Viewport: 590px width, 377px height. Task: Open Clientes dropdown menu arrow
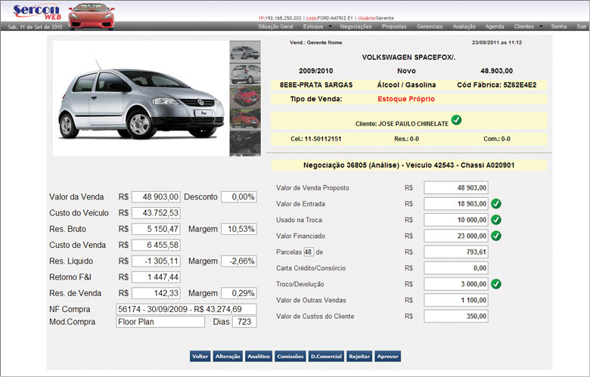[541, 26]
